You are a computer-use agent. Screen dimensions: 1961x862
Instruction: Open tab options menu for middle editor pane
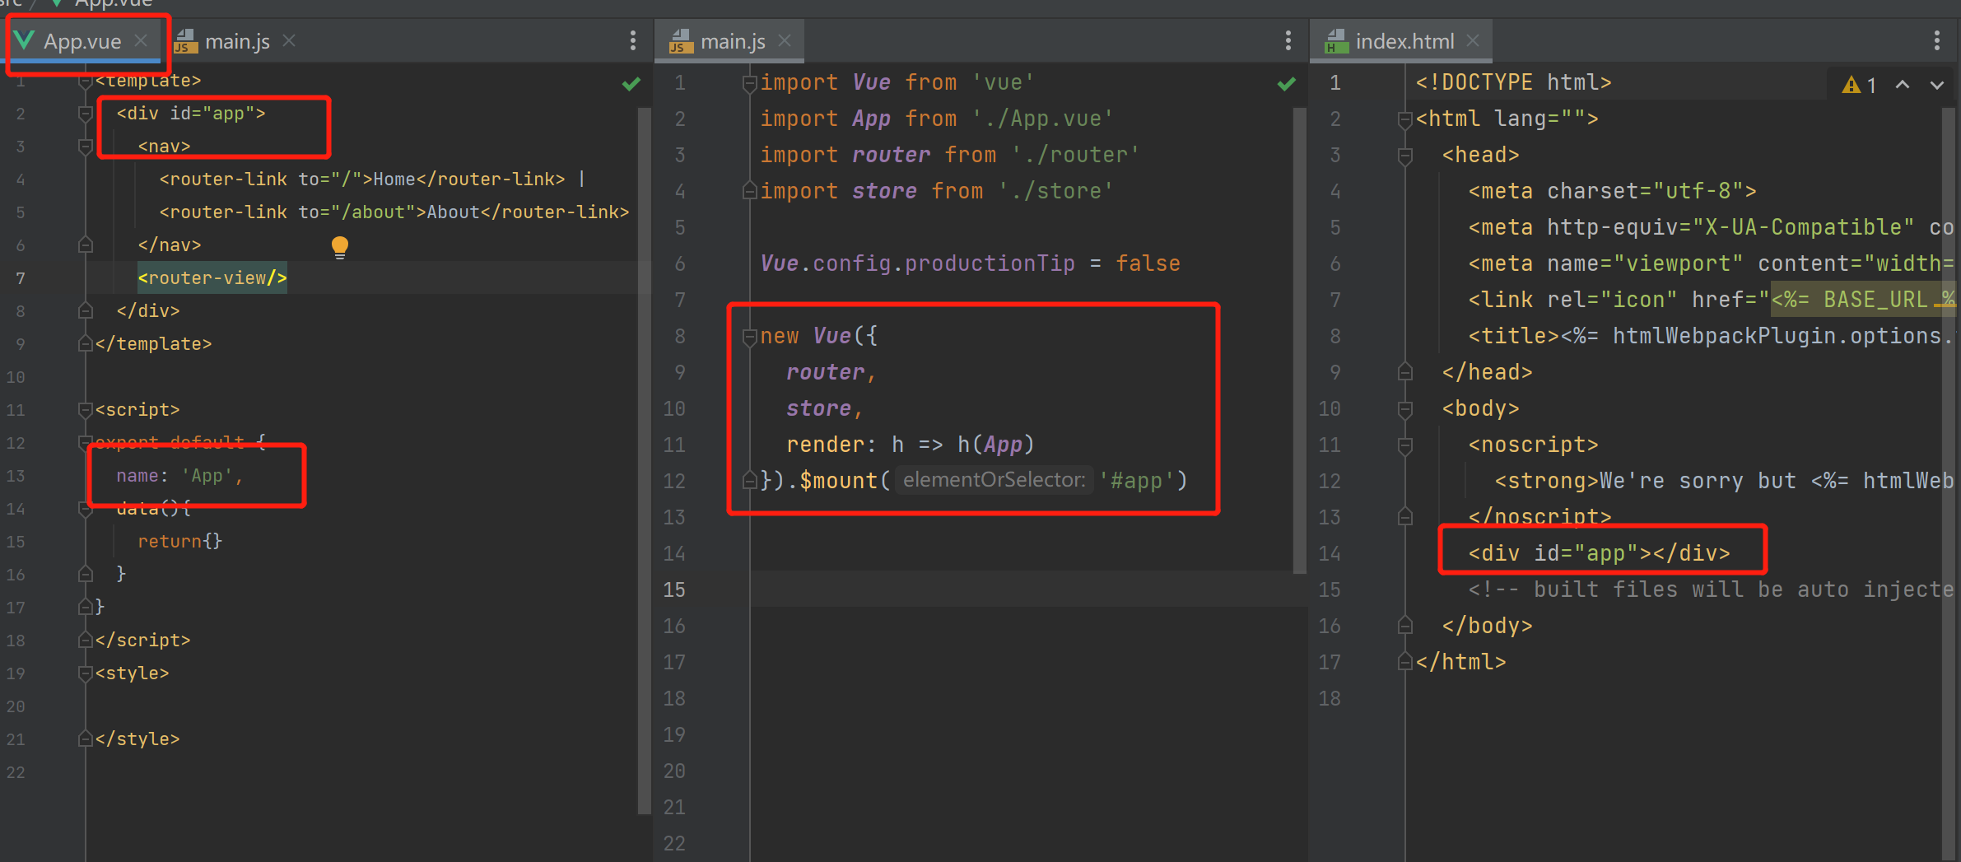point(1288,40)
